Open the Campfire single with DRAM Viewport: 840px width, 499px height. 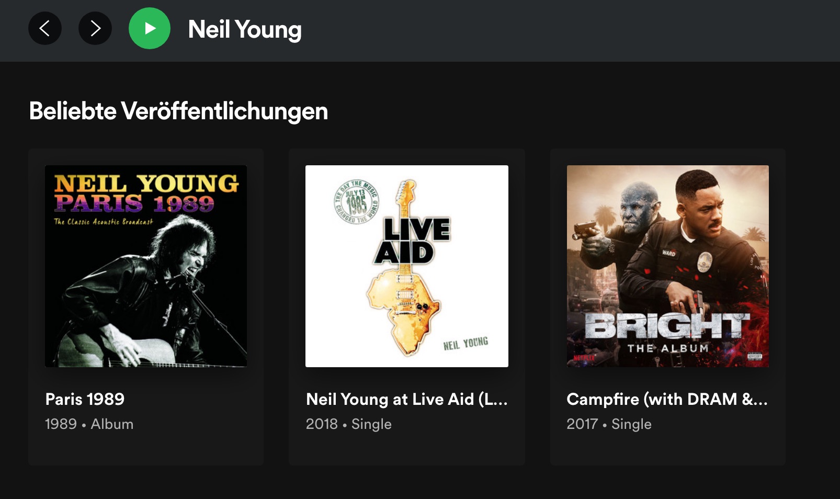667,399
